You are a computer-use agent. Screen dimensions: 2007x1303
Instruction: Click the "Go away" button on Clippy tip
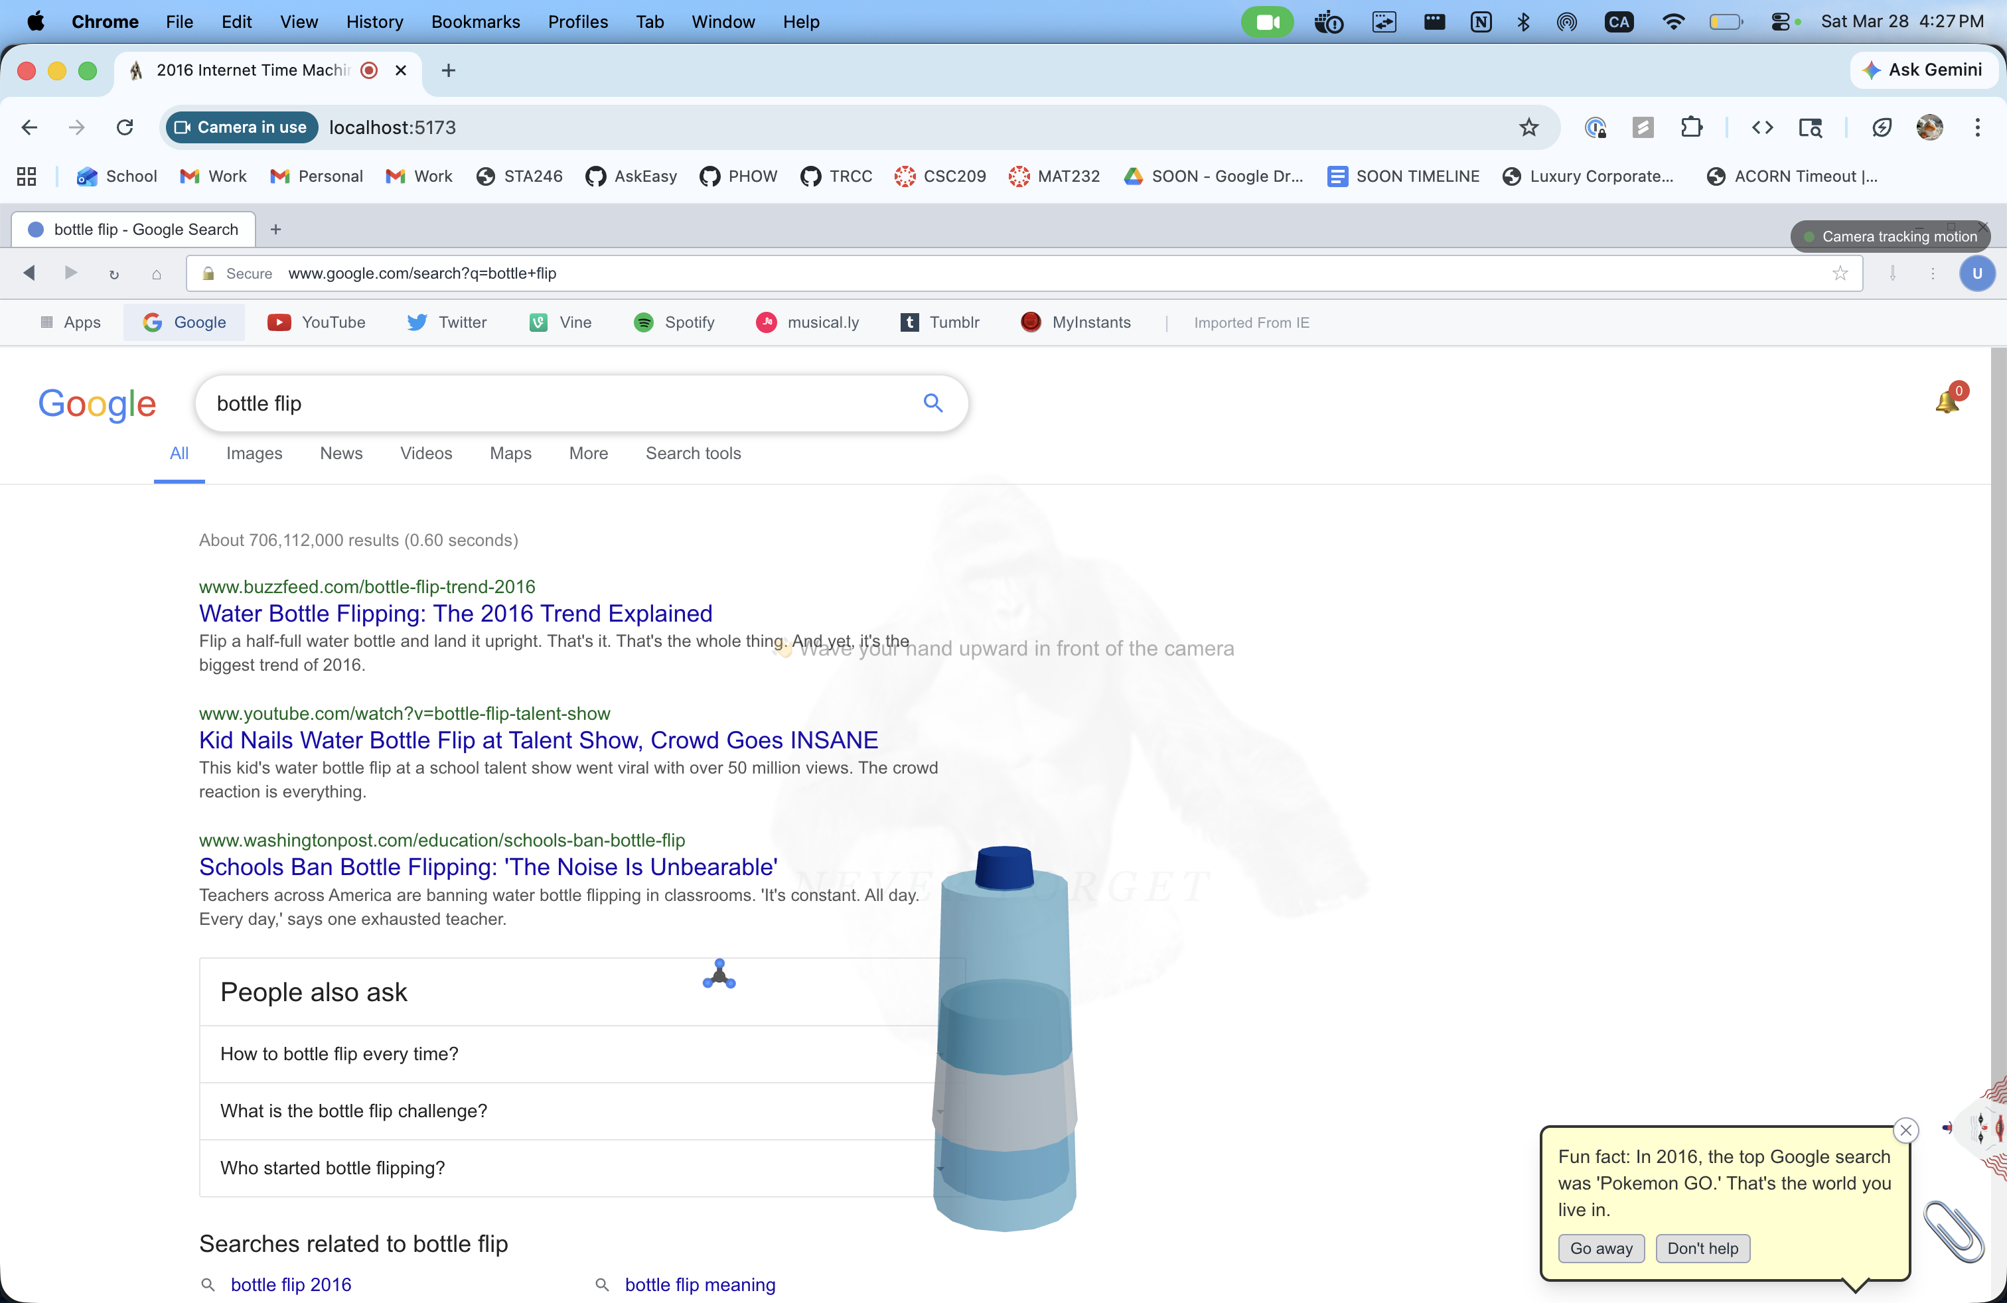click(x=1601, y=1248)
